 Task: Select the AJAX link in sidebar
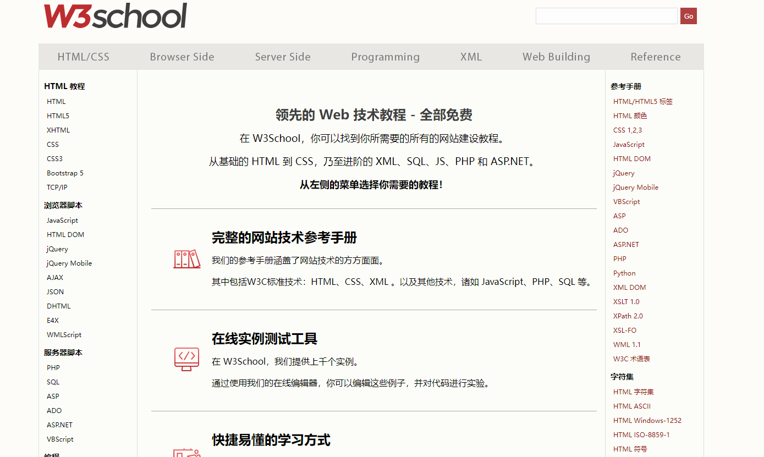click(55, 278)
